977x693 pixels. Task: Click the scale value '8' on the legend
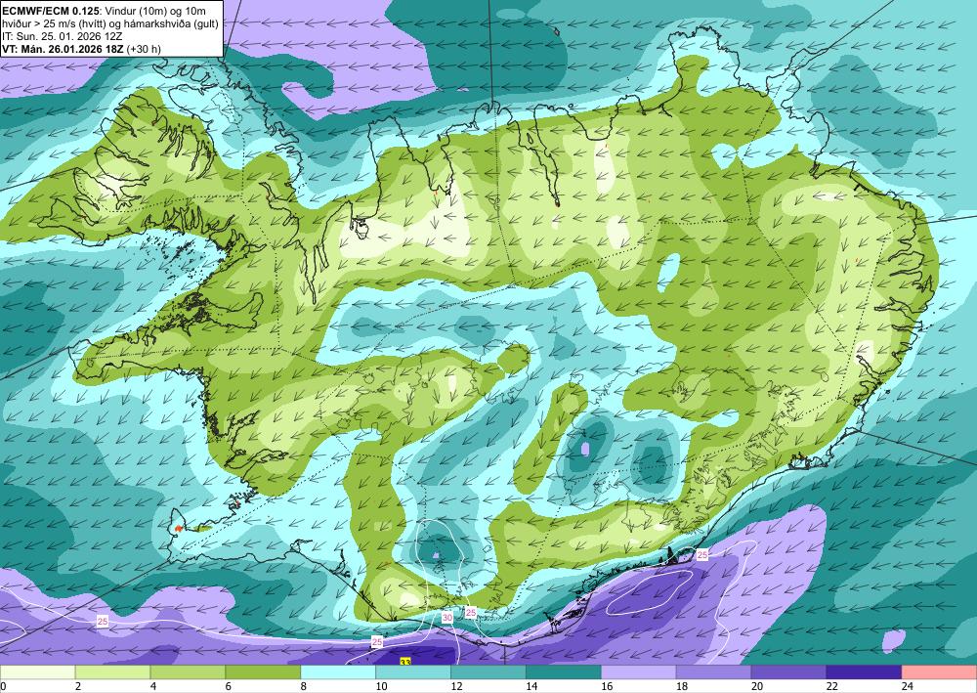304,686
